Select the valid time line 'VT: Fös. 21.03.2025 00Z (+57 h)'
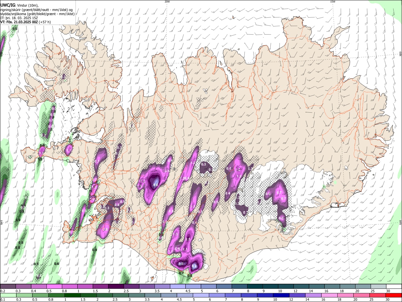Screen dimensions: 402x302 click(25, 22)
